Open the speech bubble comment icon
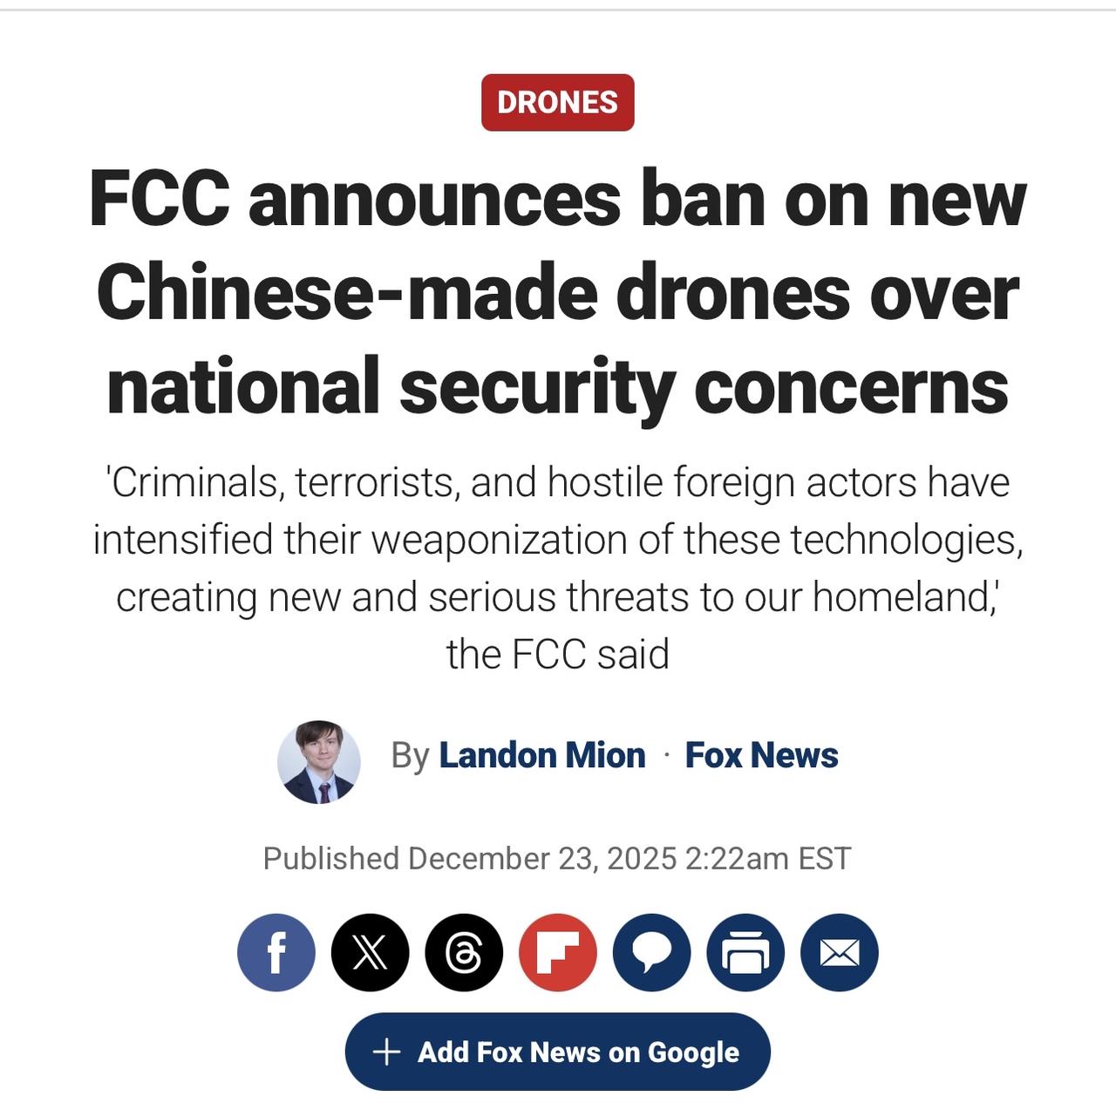This screenshot has height=1103, width=1116. [650, 951]
